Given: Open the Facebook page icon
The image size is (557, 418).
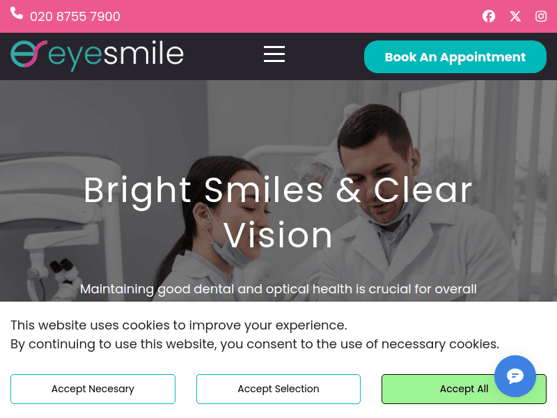Looking at the screenshot, I should [489, 16].
